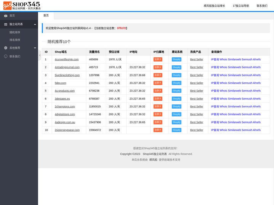
Task: Select 随机排序 submenu item
Action: 15,32
